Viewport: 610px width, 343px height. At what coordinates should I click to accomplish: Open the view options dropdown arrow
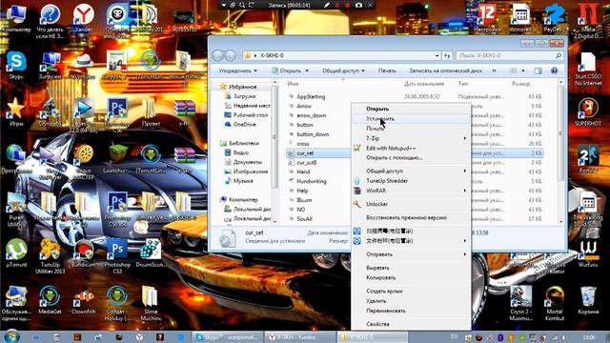coord(523,71)
